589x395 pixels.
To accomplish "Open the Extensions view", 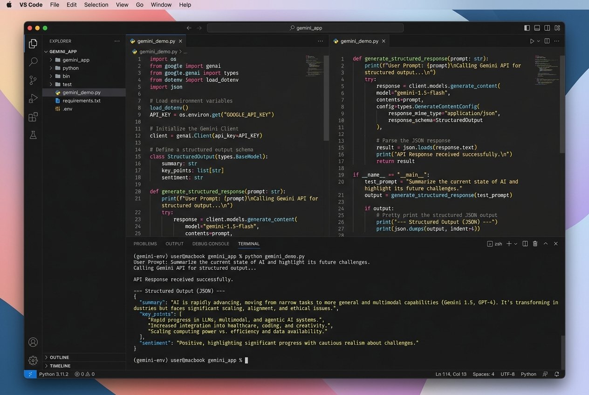I will point(33,117).
